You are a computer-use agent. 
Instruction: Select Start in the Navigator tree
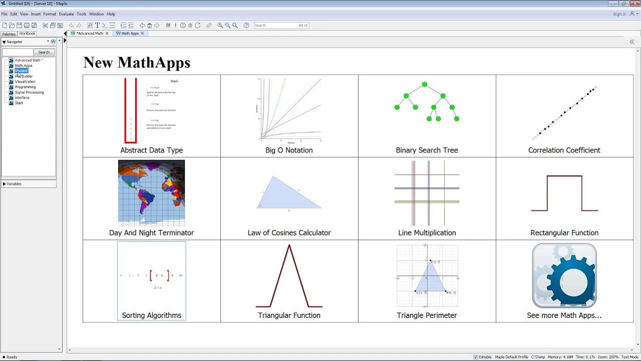[x=19, y=103]
